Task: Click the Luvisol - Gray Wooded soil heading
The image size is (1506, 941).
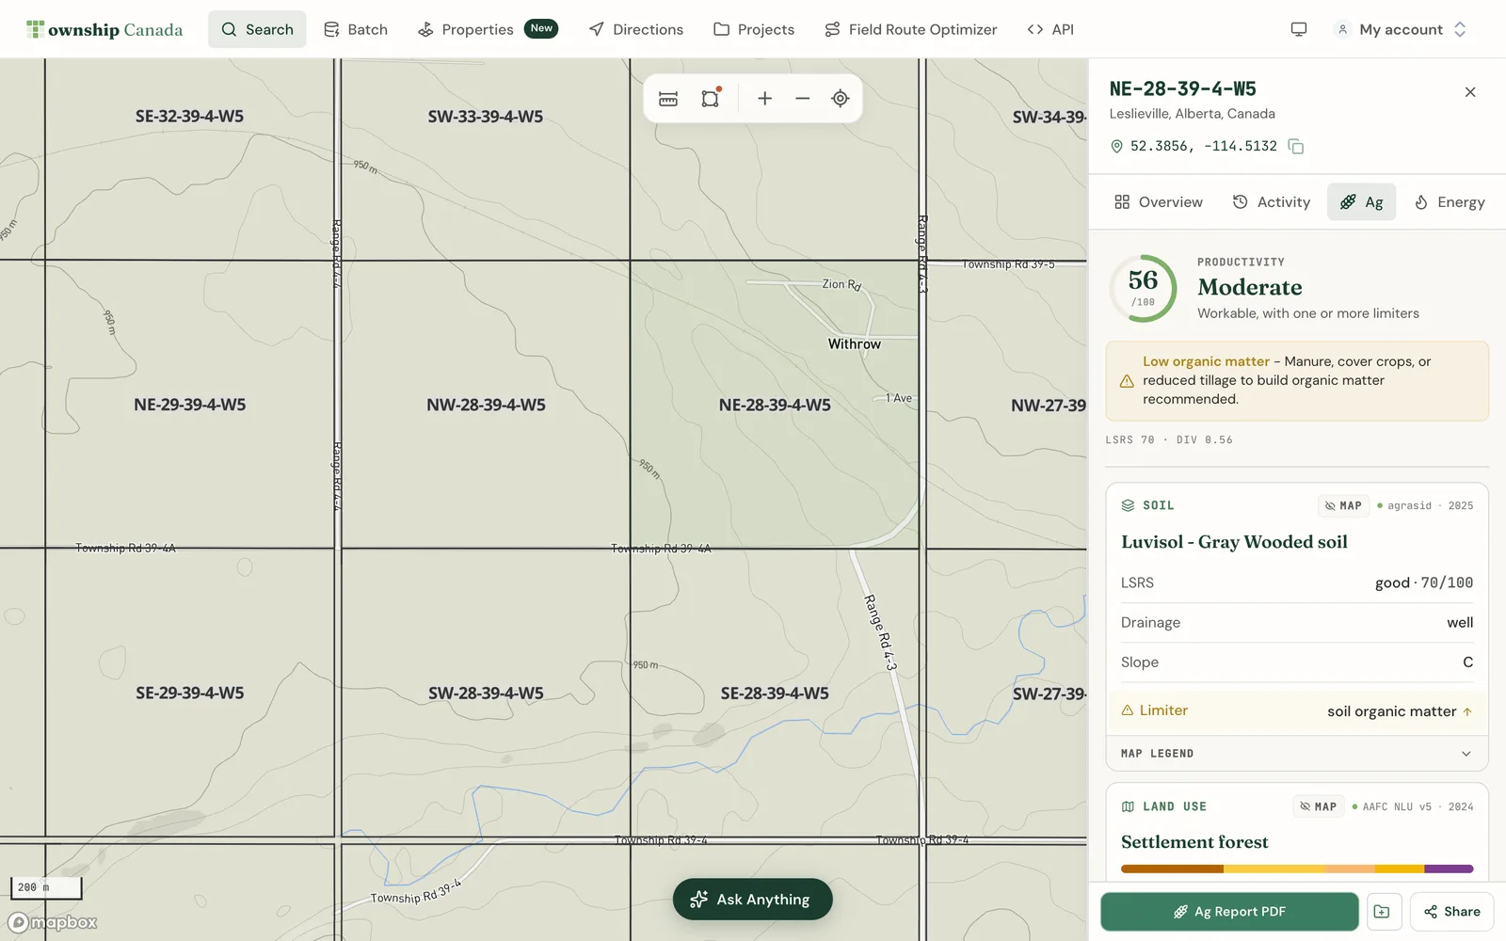Action: pos(1234,542)
